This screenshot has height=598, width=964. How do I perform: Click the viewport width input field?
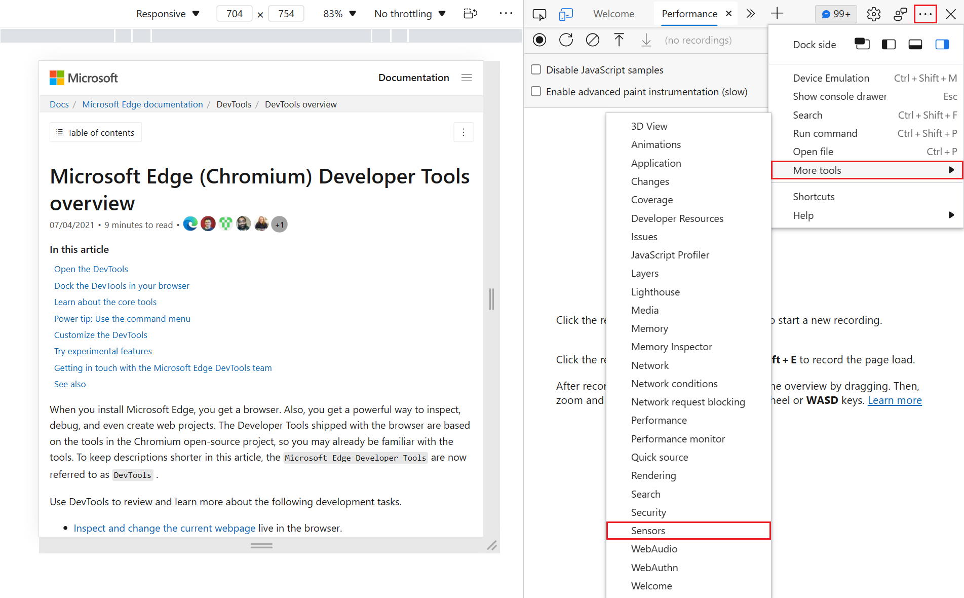coord(235,14)
